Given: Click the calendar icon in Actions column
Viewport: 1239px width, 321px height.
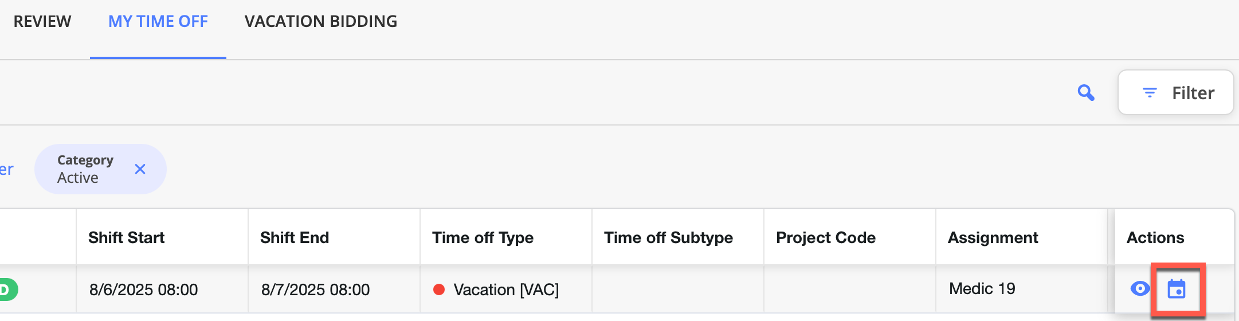Looking at the screenshot, I should tap(1177, 289).
